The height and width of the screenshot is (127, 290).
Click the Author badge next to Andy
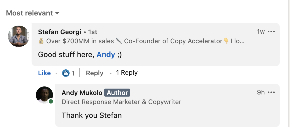[117, 93]
